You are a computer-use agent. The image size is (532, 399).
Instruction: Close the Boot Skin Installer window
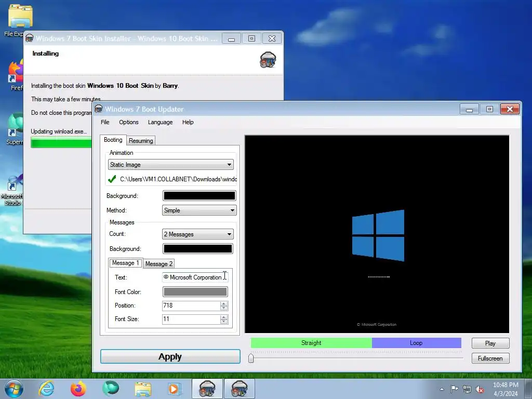272,38
